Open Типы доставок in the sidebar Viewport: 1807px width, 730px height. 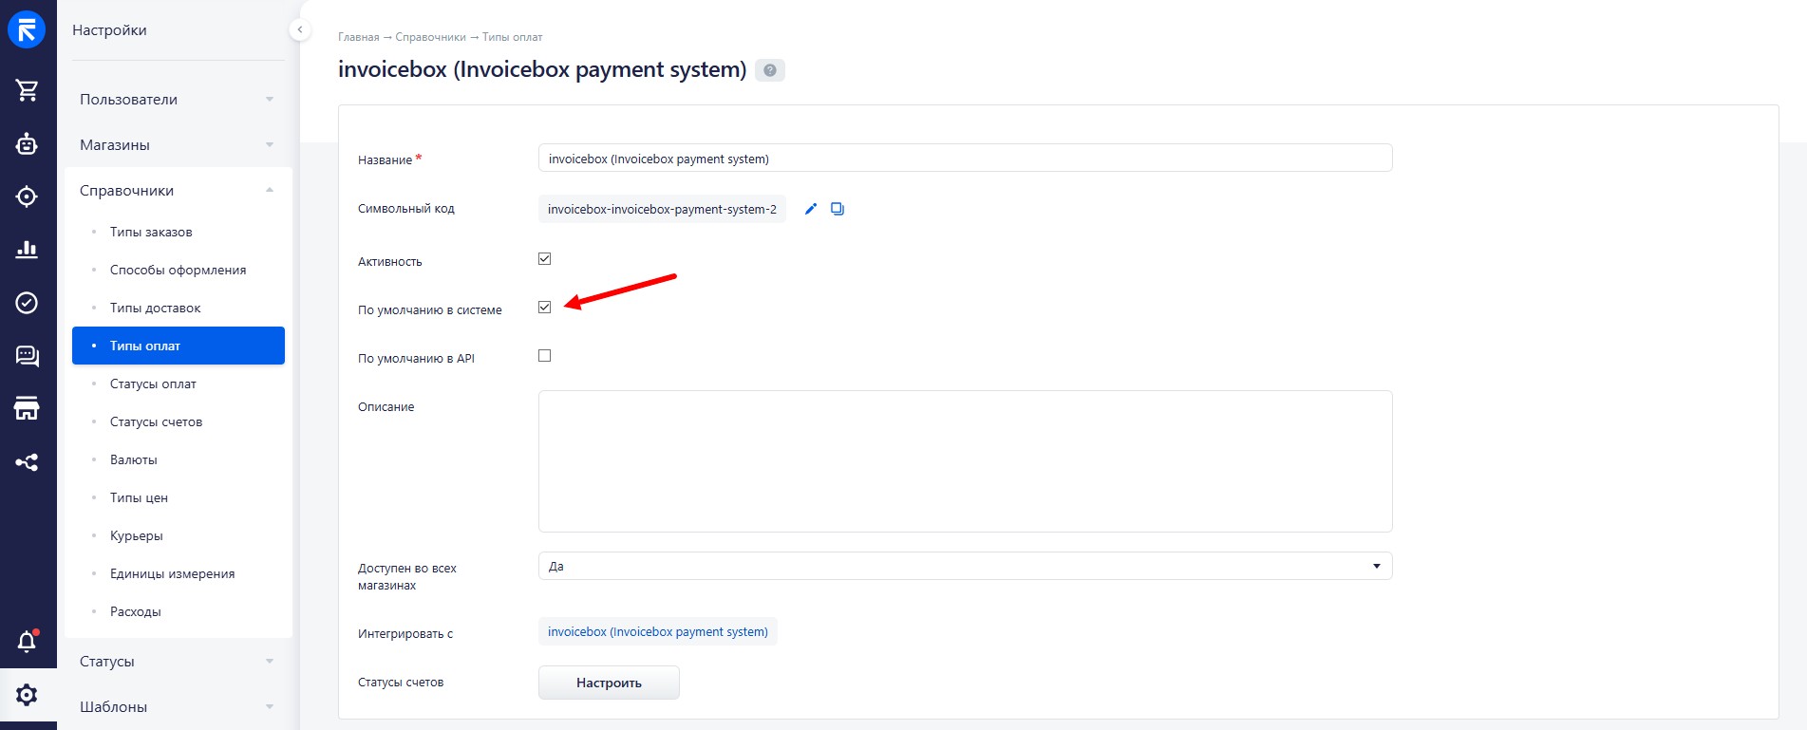coord(155,308)
